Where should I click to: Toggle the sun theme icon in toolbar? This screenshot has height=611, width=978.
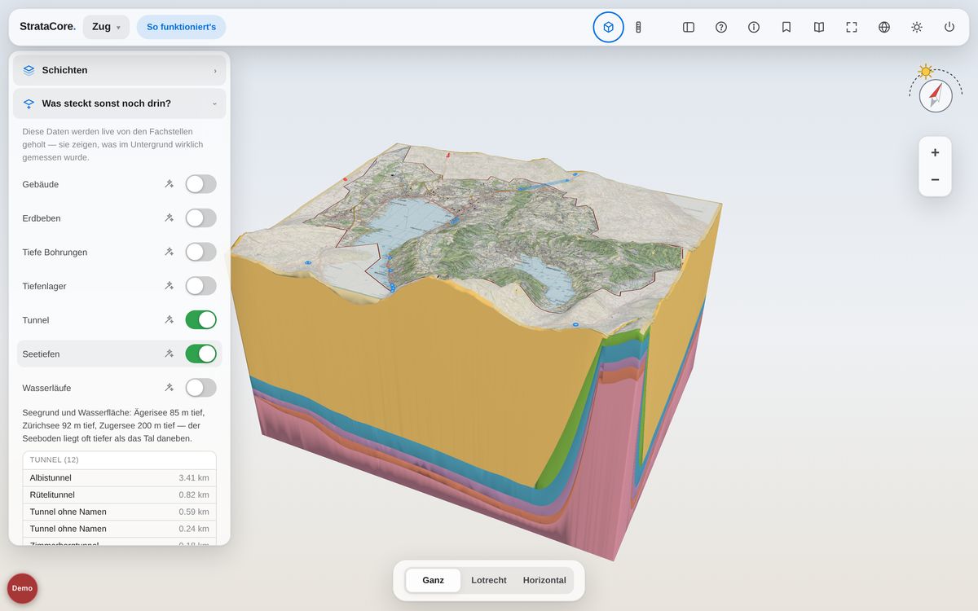917,27
